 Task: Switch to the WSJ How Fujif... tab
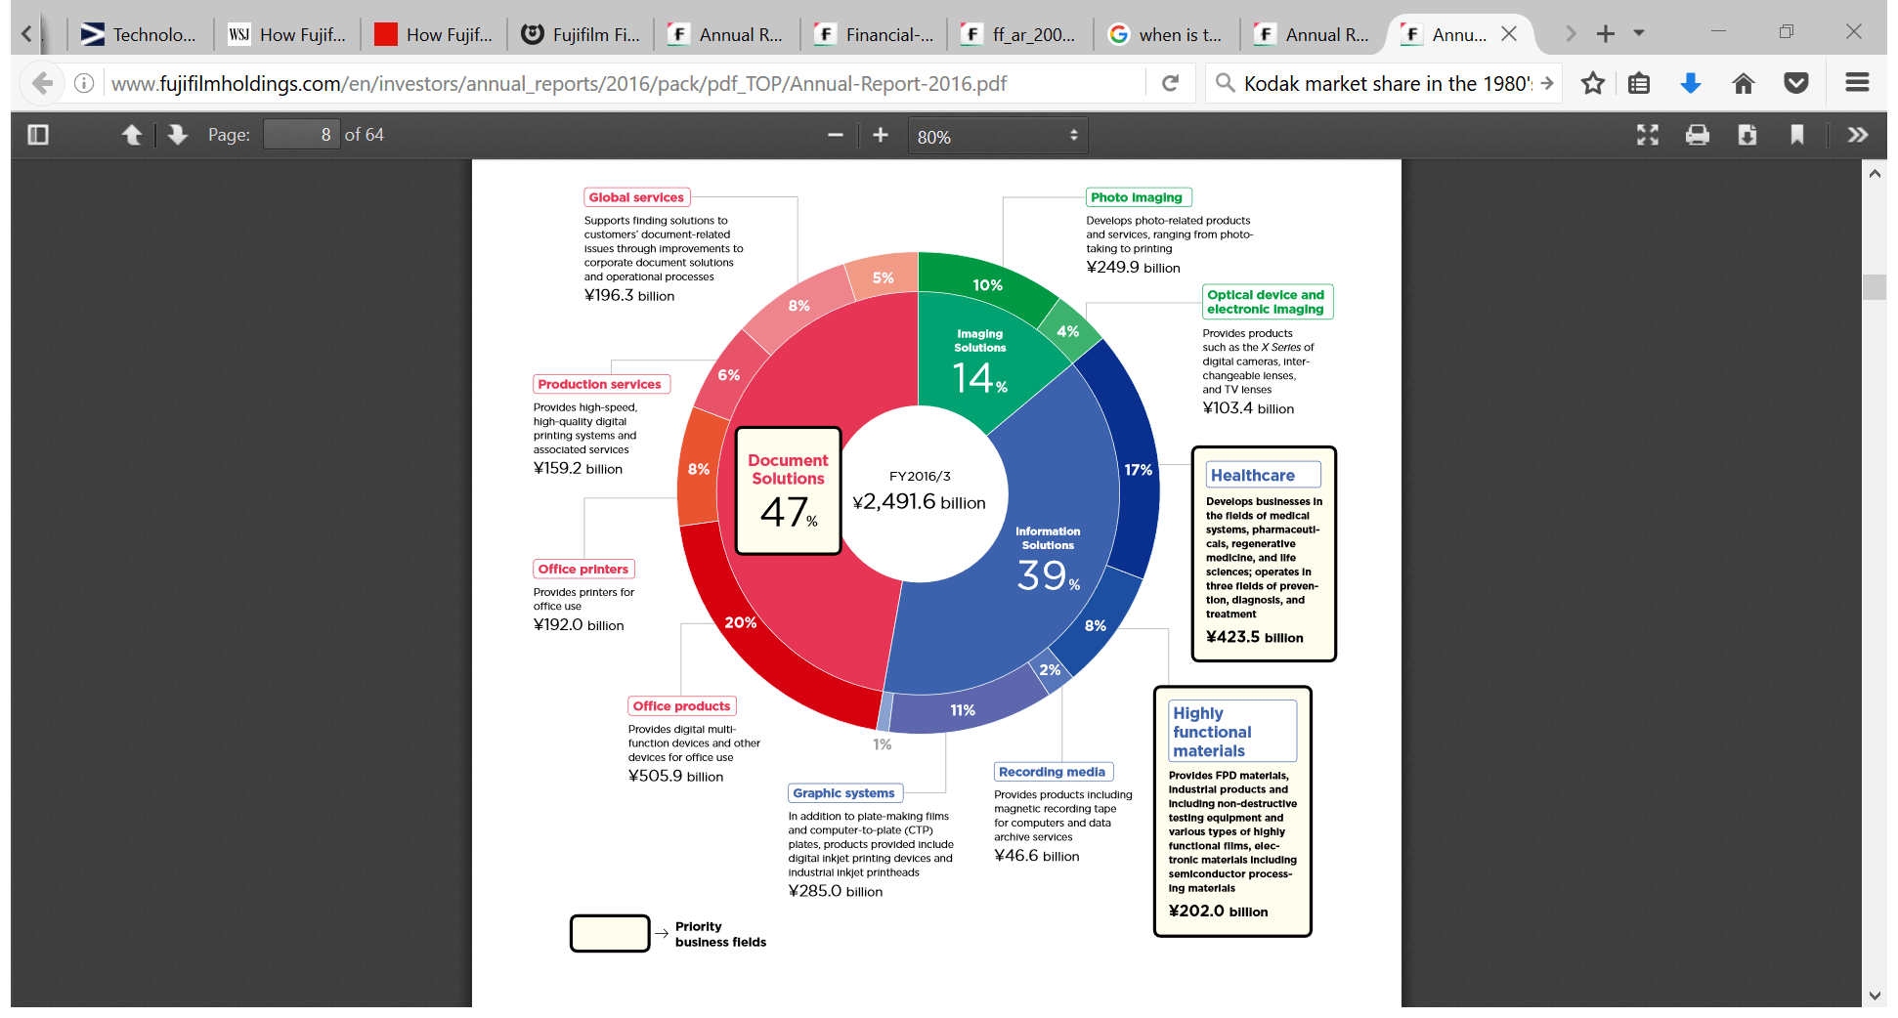(x=287, y=34)
